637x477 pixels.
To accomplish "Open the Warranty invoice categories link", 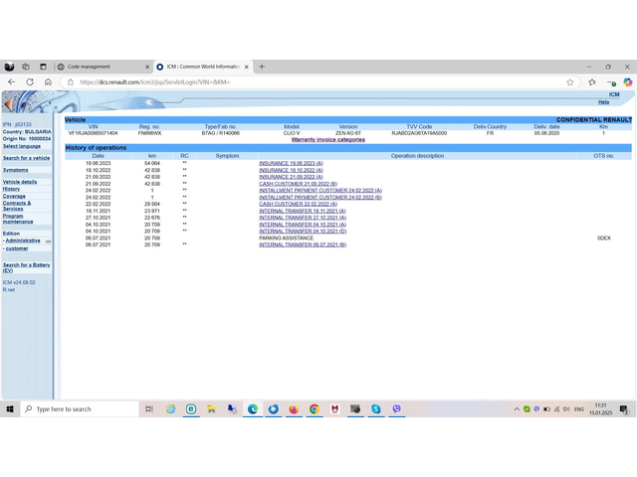I will [x=327, y=139].
